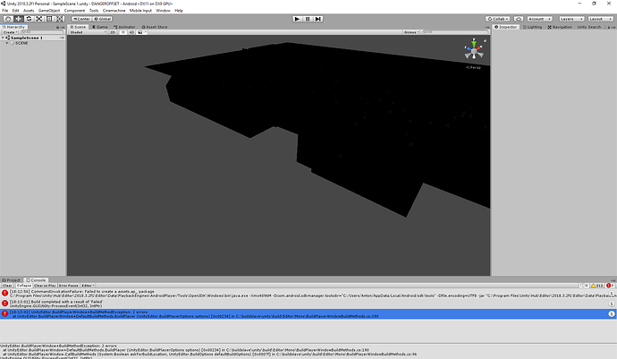Toggle scene audio button
The height and width of the screenshot is (359, 617).
pos(131,32)
